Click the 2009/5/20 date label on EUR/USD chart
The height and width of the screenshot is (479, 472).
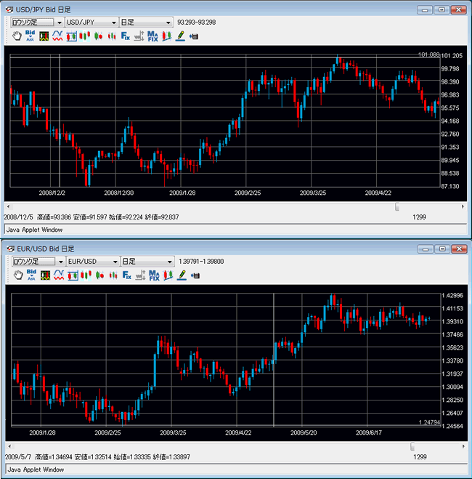tap(304, 432)
